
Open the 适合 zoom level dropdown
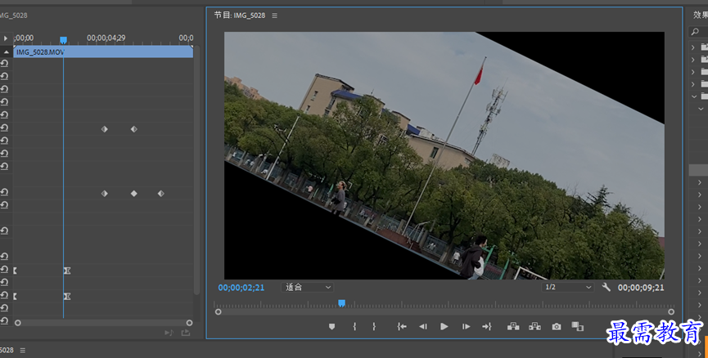coord(307,287)
